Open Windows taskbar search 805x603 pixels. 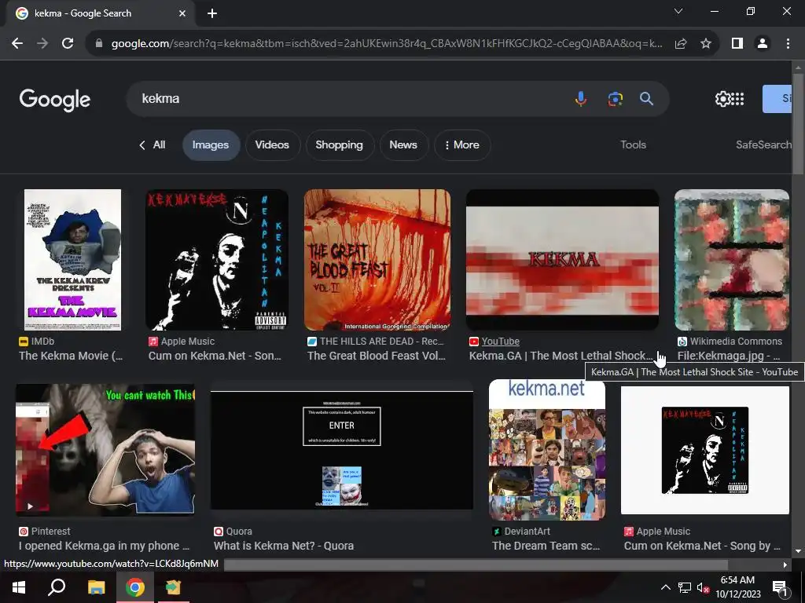pyautogui.click(x=57, y=587)
